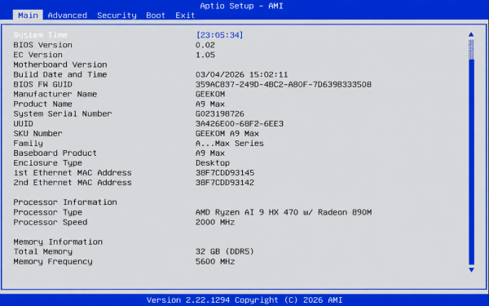Click EC version value 1.05
This screenshot has height=306, width=489.
[205, 55]
